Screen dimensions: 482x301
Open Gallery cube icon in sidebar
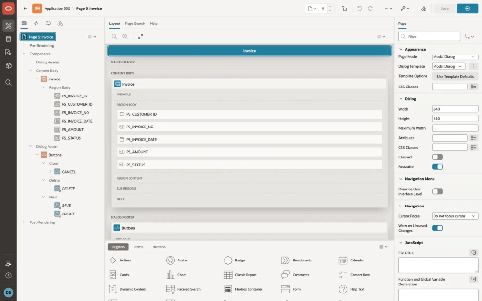click(8, 66)
